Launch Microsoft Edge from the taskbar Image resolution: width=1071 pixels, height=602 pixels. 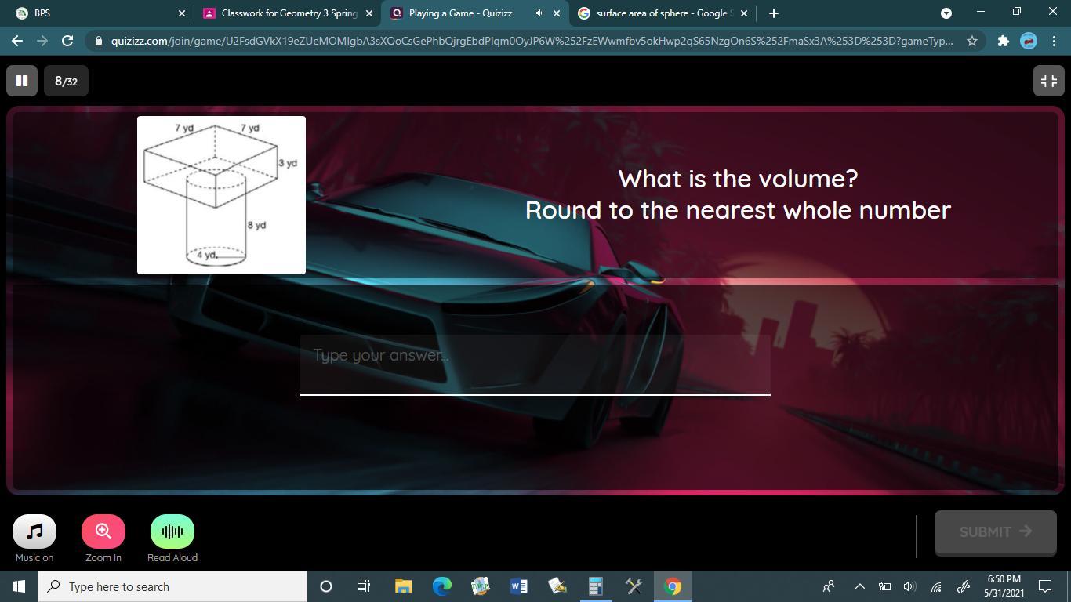tap(442, 586)
